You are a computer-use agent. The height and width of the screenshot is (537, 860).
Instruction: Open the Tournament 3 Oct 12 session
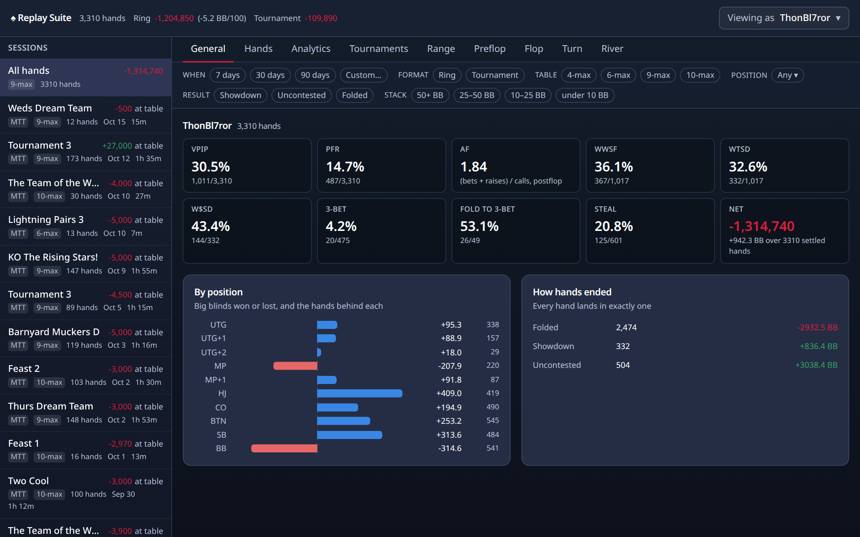(x=86, y=152)
